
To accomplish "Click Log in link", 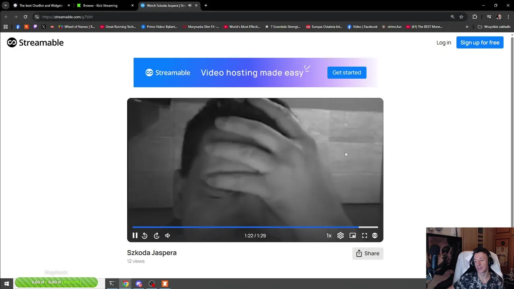I will pyautogui.click(x=444, y=43).
